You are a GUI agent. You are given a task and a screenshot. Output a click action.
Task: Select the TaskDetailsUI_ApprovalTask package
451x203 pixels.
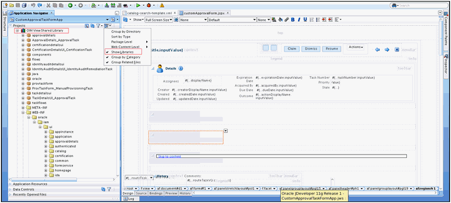click(54, 98)
